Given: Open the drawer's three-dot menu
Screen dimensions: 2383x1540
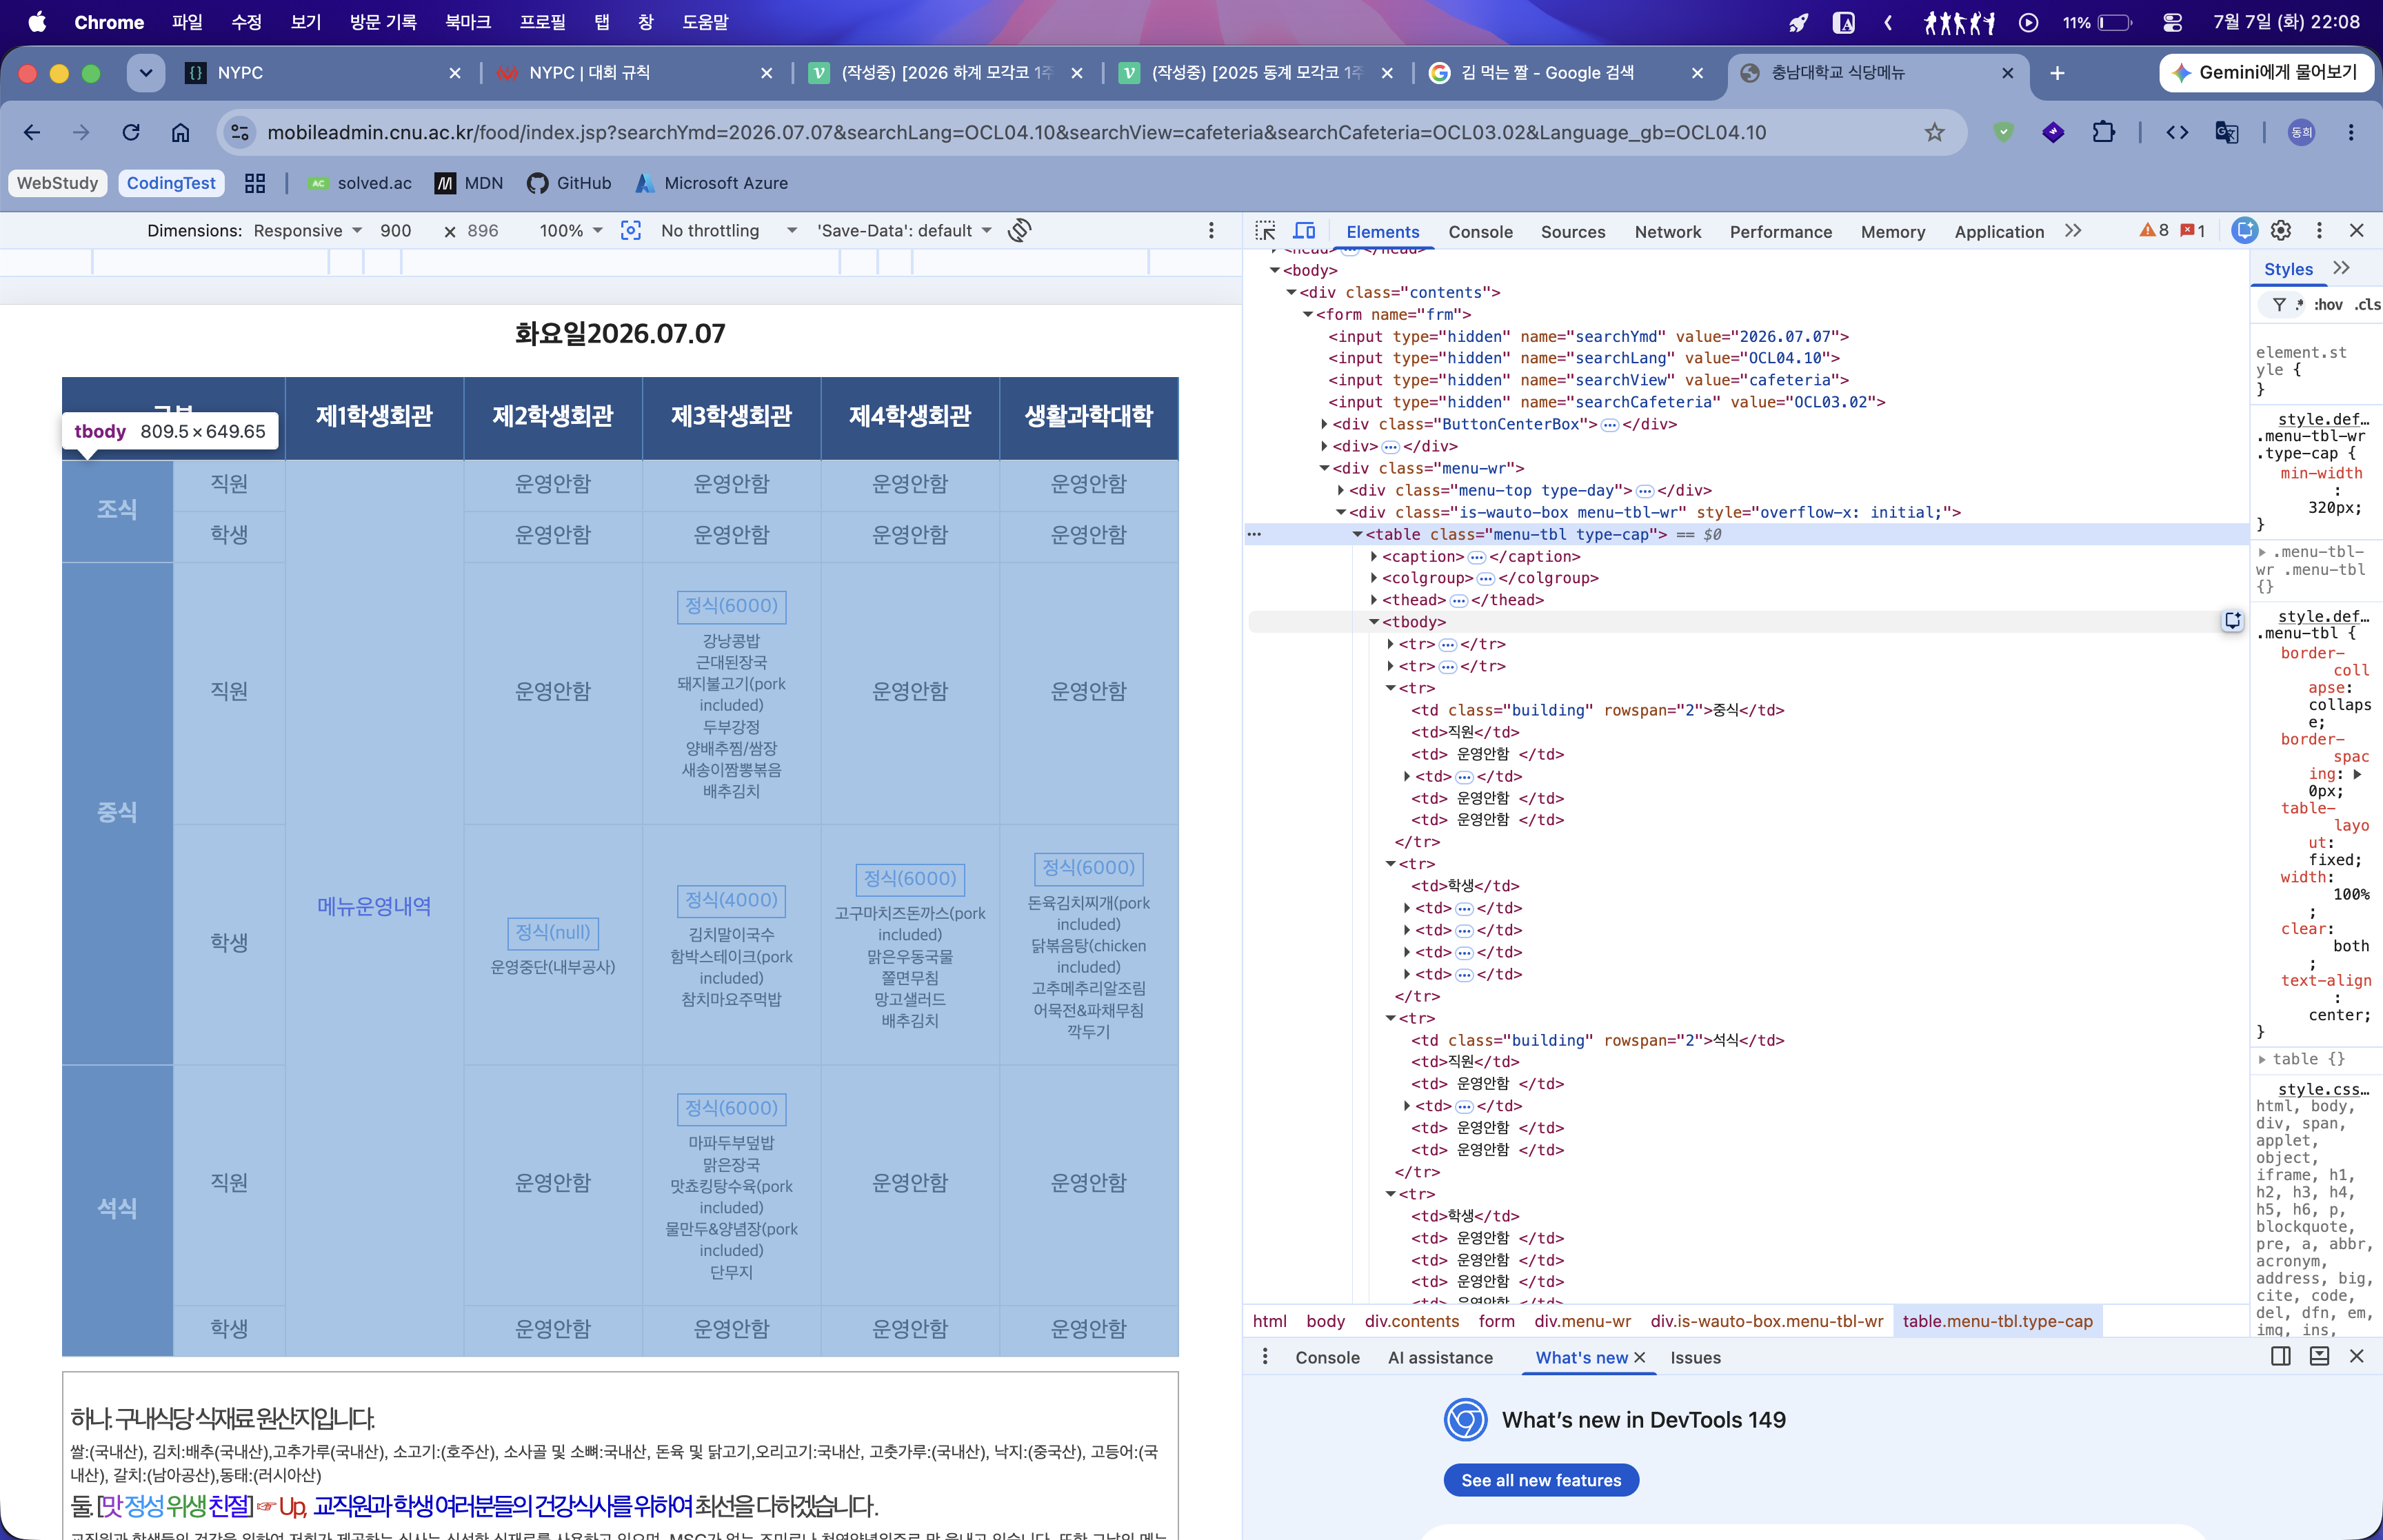Looking at the screenshot, I should tap(1265, 1356).
